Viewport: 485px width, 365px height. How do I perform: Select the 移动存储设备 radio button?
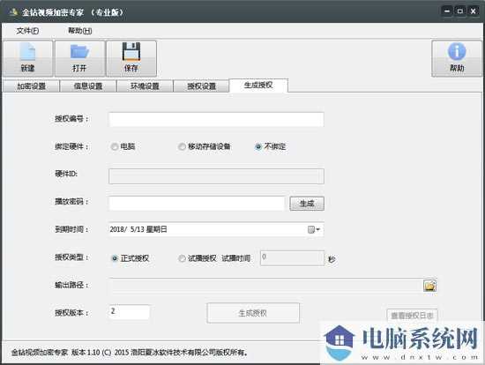(182, 146)
